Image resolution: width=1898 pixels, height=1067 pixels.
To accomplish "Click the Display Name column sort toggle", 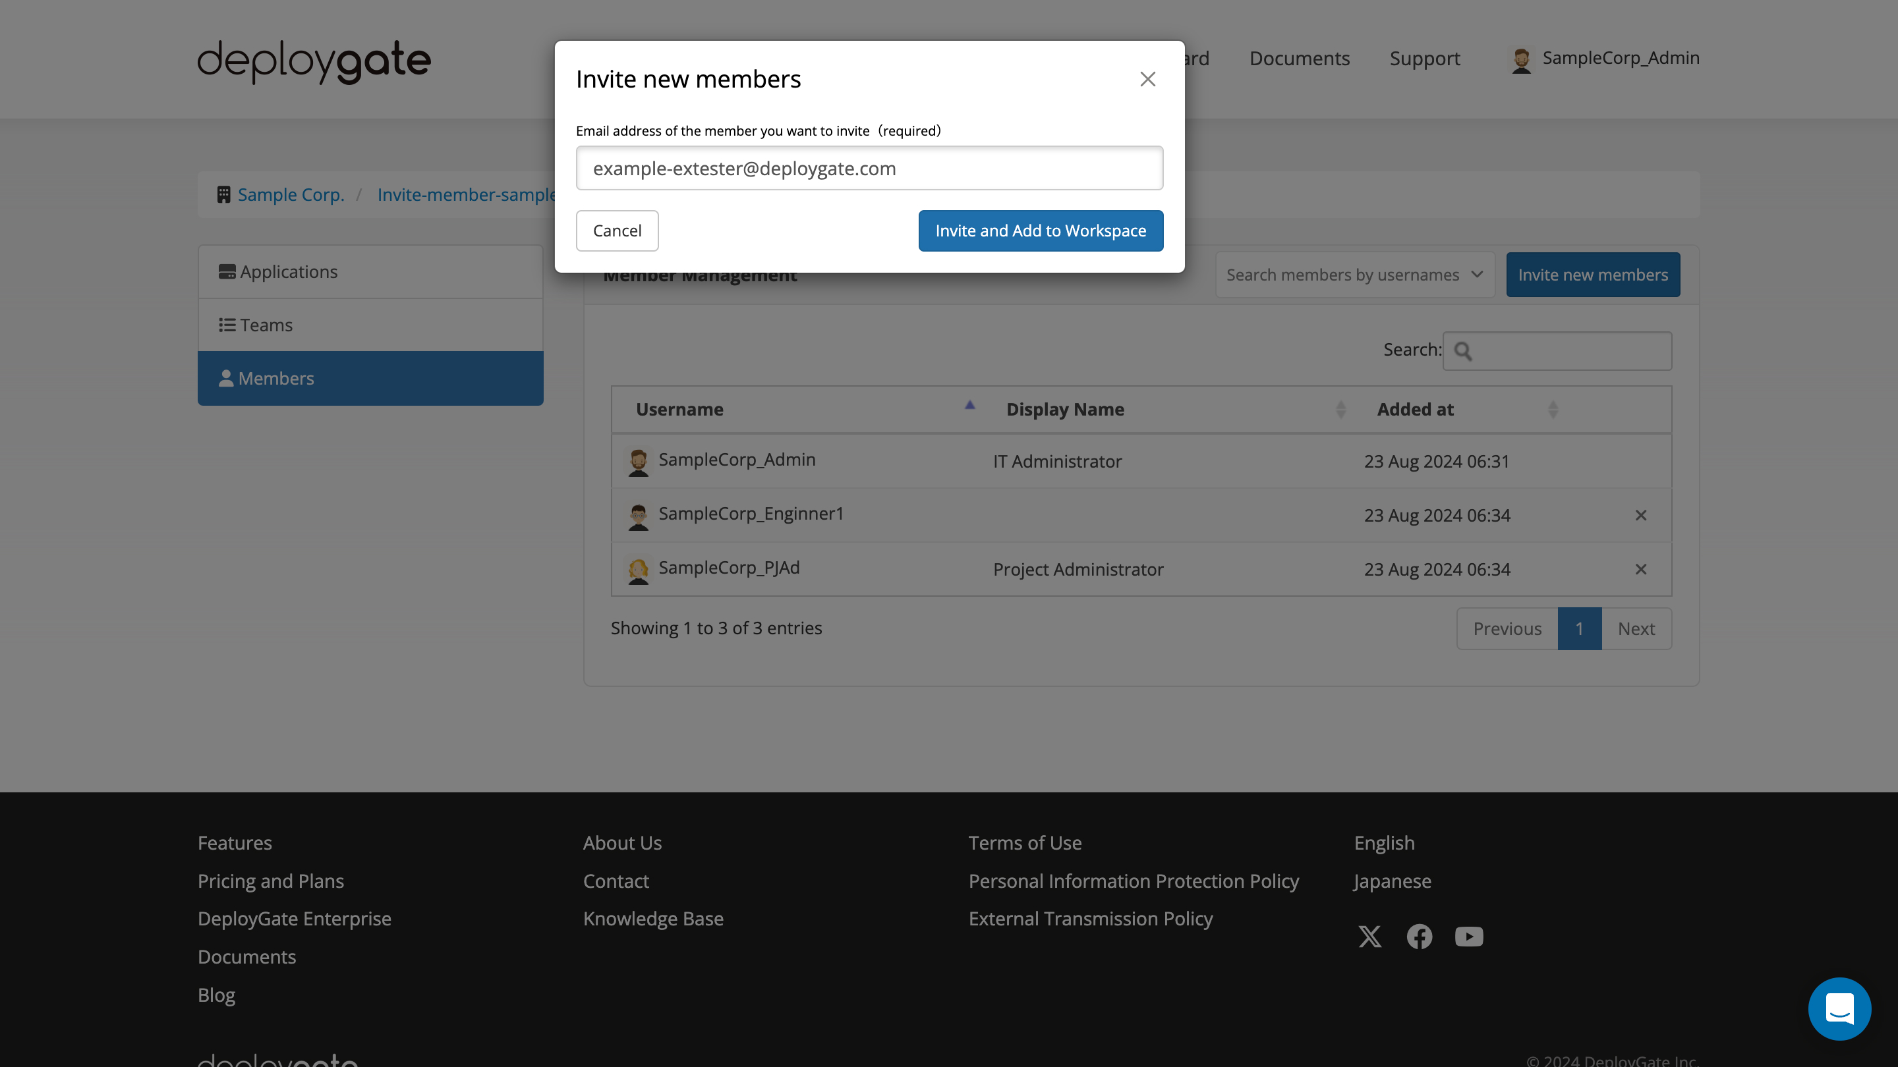I will [x=1341, y=409].
